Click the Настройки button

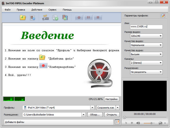(112, 99)
